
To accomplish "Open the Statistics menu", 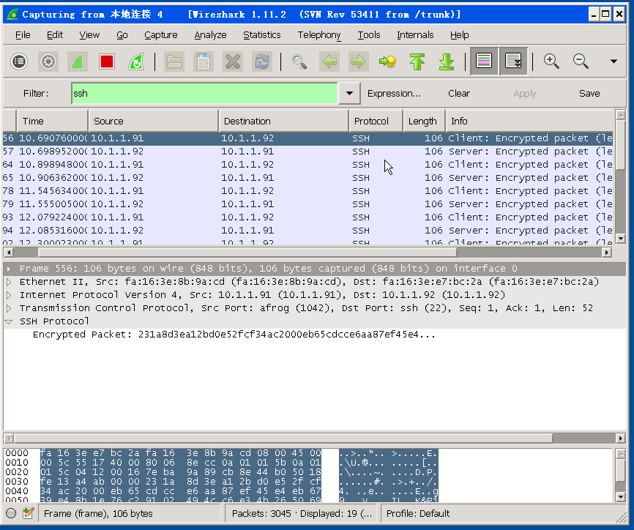I will (x=261, y=35).
